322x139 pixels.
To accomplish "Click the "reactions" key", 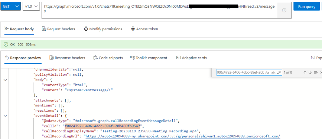I will [44, 111].
